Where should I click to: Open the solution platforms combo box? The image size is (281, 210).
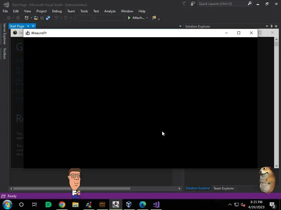tap(110, 18)
